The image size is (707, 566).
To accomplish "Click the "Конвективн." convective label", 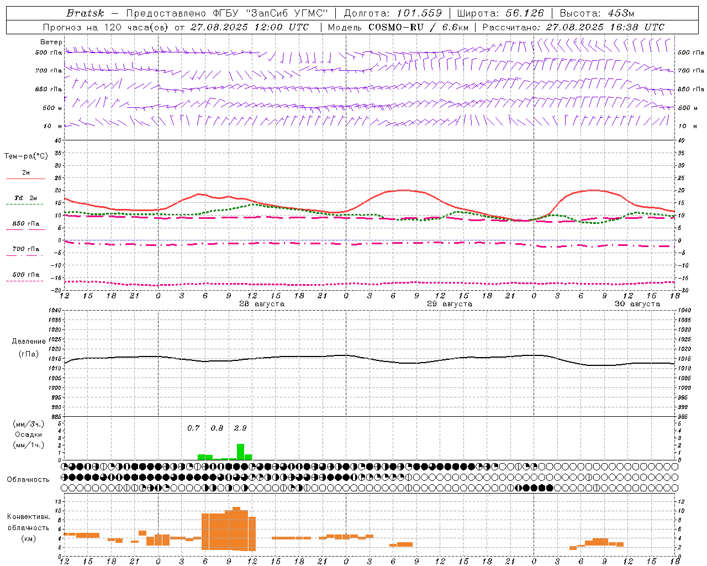I will click(29, 517).
